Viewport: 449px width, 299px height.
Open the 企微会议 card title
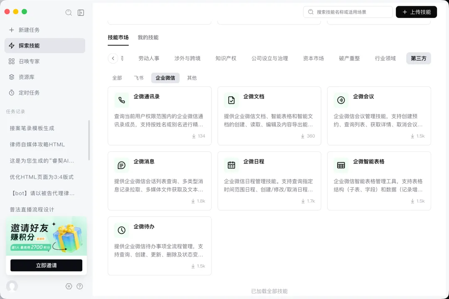coord(363,96)
